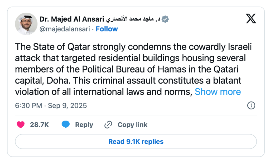Expand the post with Show more
270x164 pixels.
click(x=218, y=92)
